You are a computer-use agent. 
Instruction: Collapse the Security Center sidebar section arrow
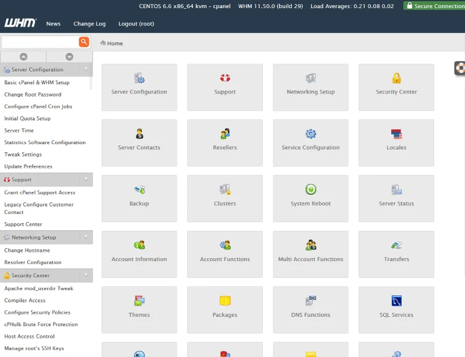pos(86,276)
